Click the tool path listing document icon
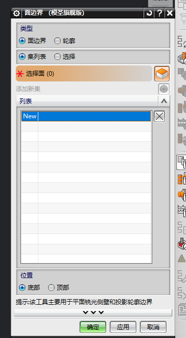The image size is (186, 338). 182,309
